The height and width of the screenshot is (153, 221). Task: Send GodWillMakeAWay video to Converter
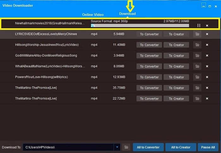[149, 56]
